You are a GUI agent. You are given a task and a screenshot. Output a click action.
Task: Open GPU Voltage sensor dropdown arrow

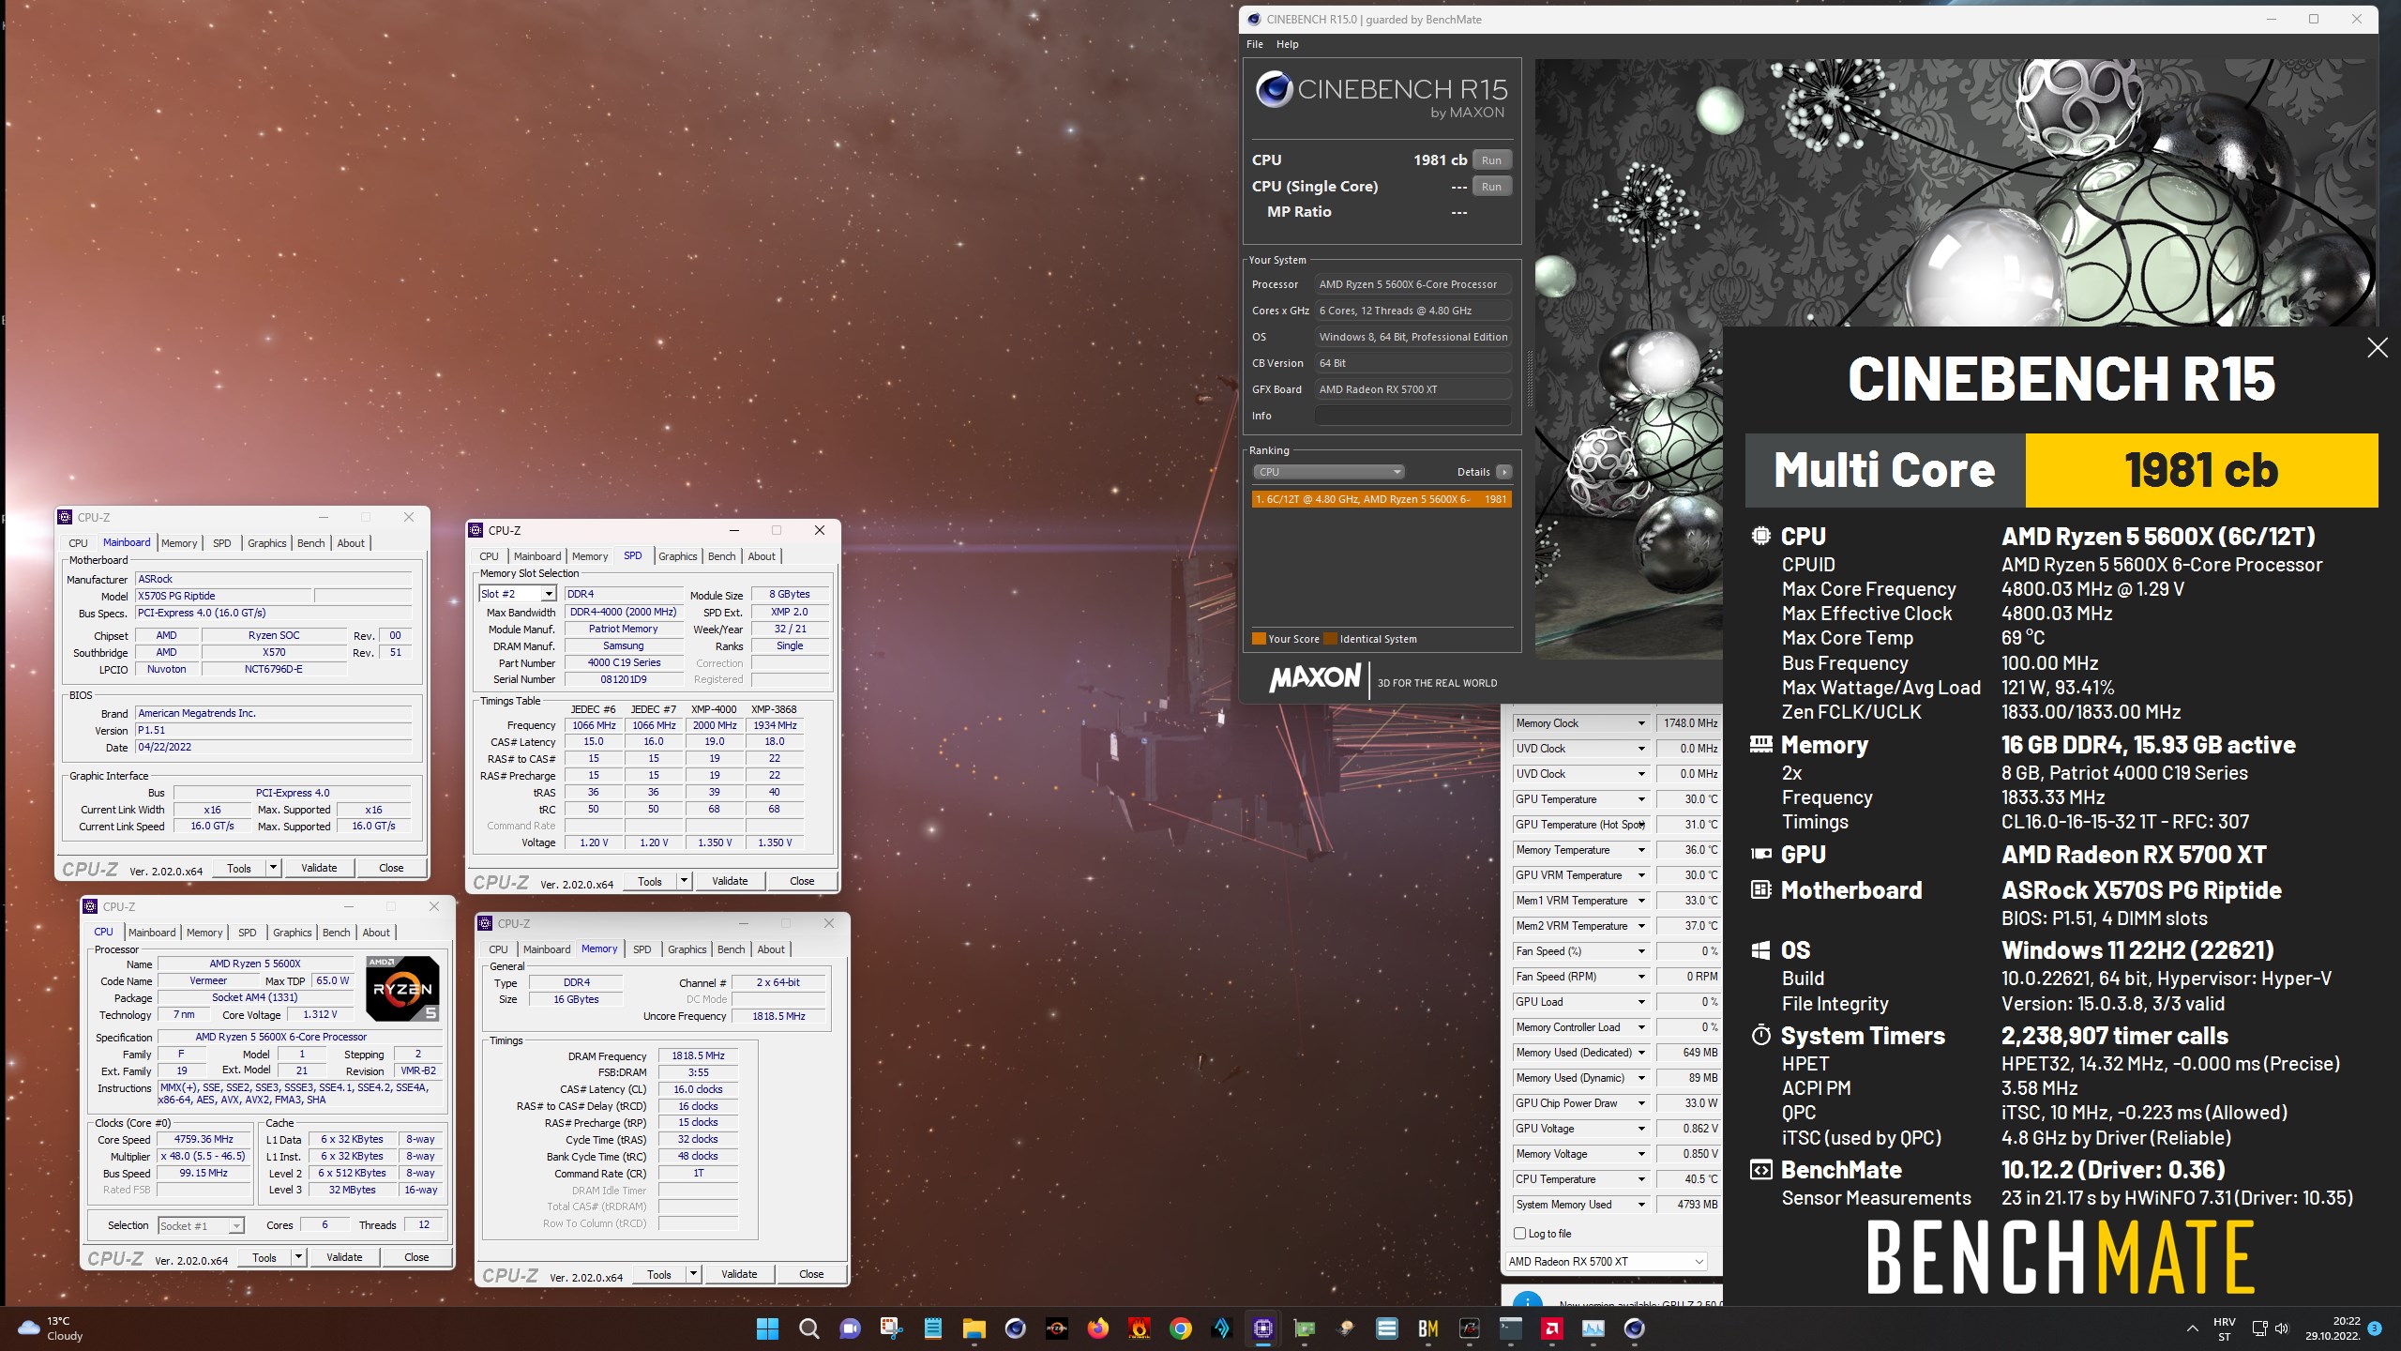(x=1641, y=1129)
